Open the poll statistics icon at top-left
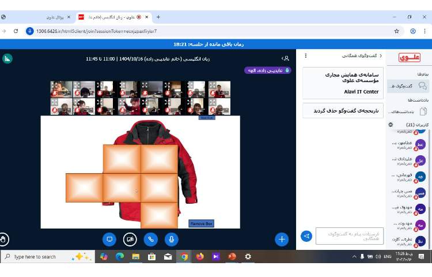This screenshot has height=277, width=432. (7, 58)
